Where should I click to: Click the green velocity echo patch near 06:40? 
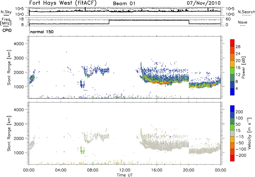tap(83, 150)
